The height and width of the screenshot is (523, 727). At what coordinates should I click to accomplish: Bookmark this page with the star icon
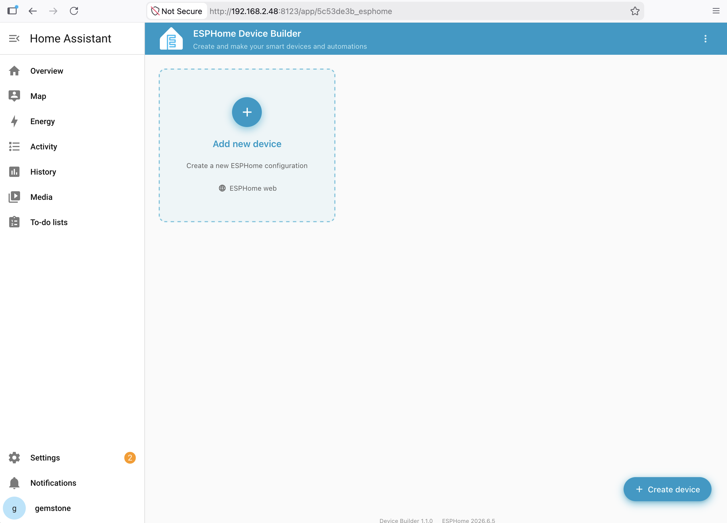click(635, 11)
